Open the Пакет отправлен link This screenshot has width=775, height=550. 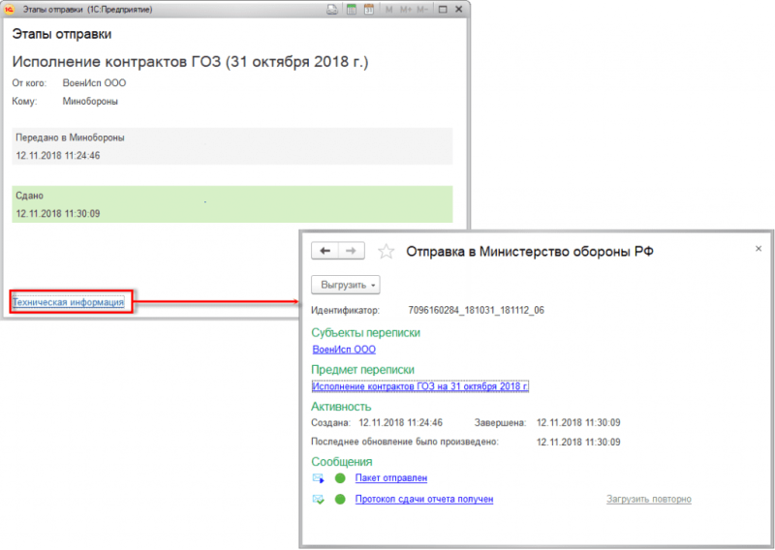coord(391,477)
